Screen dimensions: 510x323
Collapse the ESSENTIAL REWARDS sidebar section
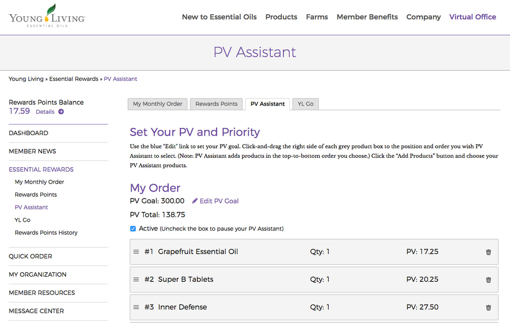point(41,169)
